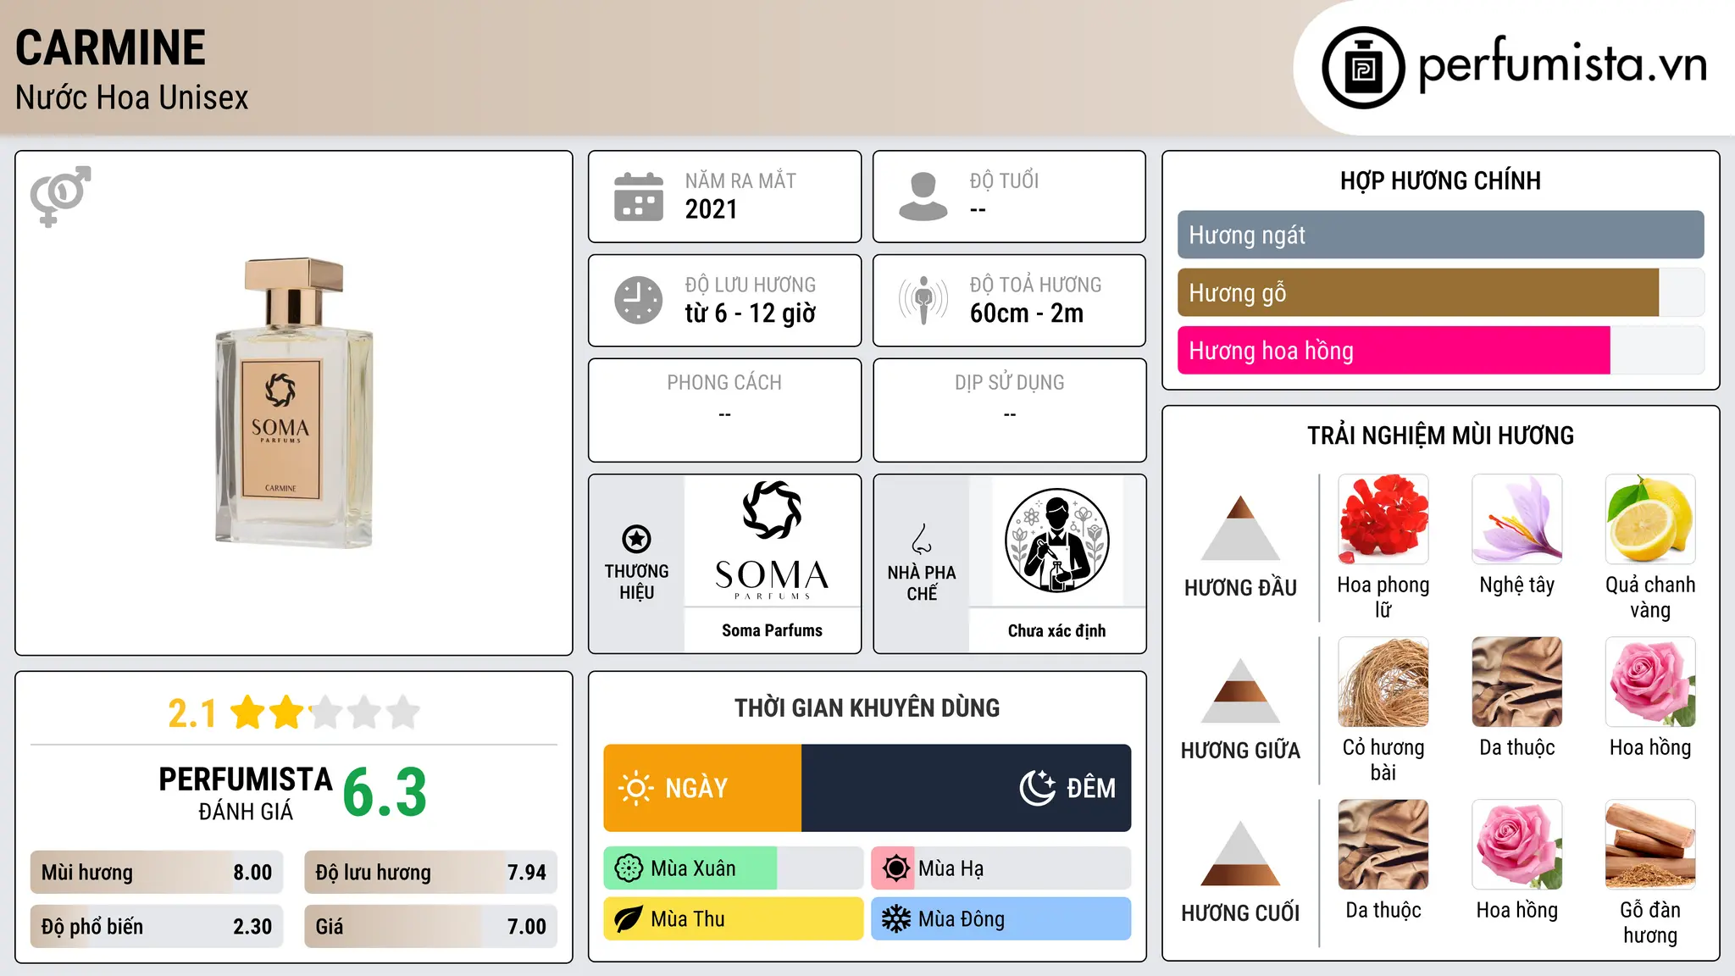Click the 2.1 user rating number

pyautogui.click(x=192, y=713)
